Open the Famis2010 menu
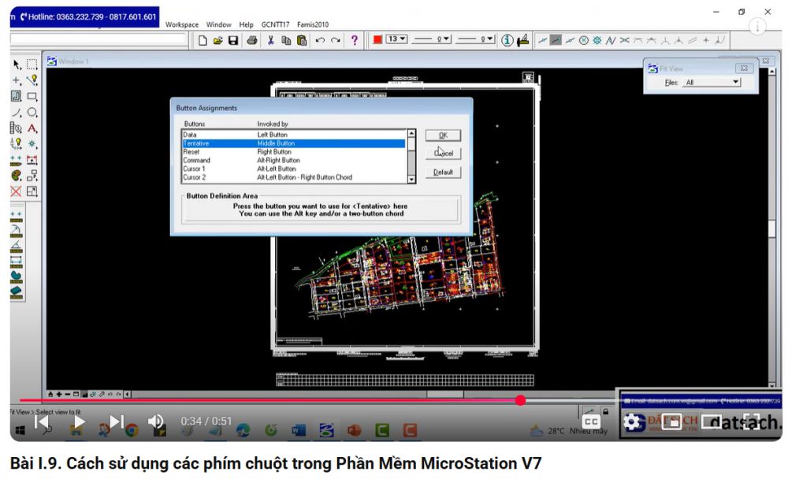Viewport: 788px width, 479px height. [x=313, y=24]
